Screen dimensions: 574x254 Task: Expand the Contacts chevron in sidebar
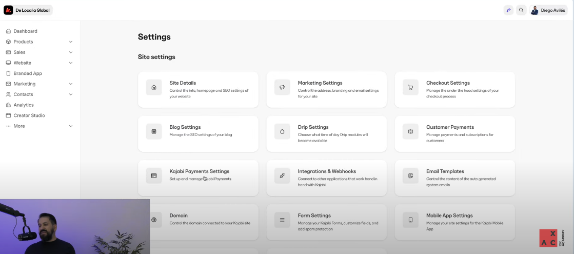pos(71,94)
